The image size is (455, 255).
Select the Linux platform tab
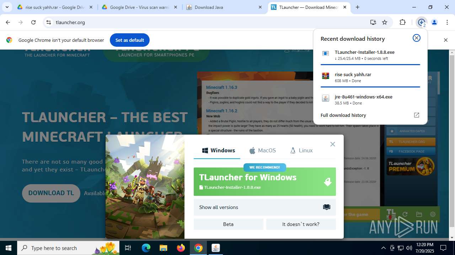[x=301, y=151]
